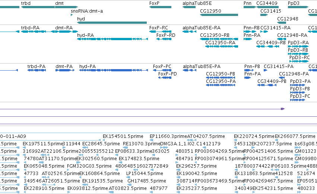Click the CG34409-RB transcript label

point(271,43)
